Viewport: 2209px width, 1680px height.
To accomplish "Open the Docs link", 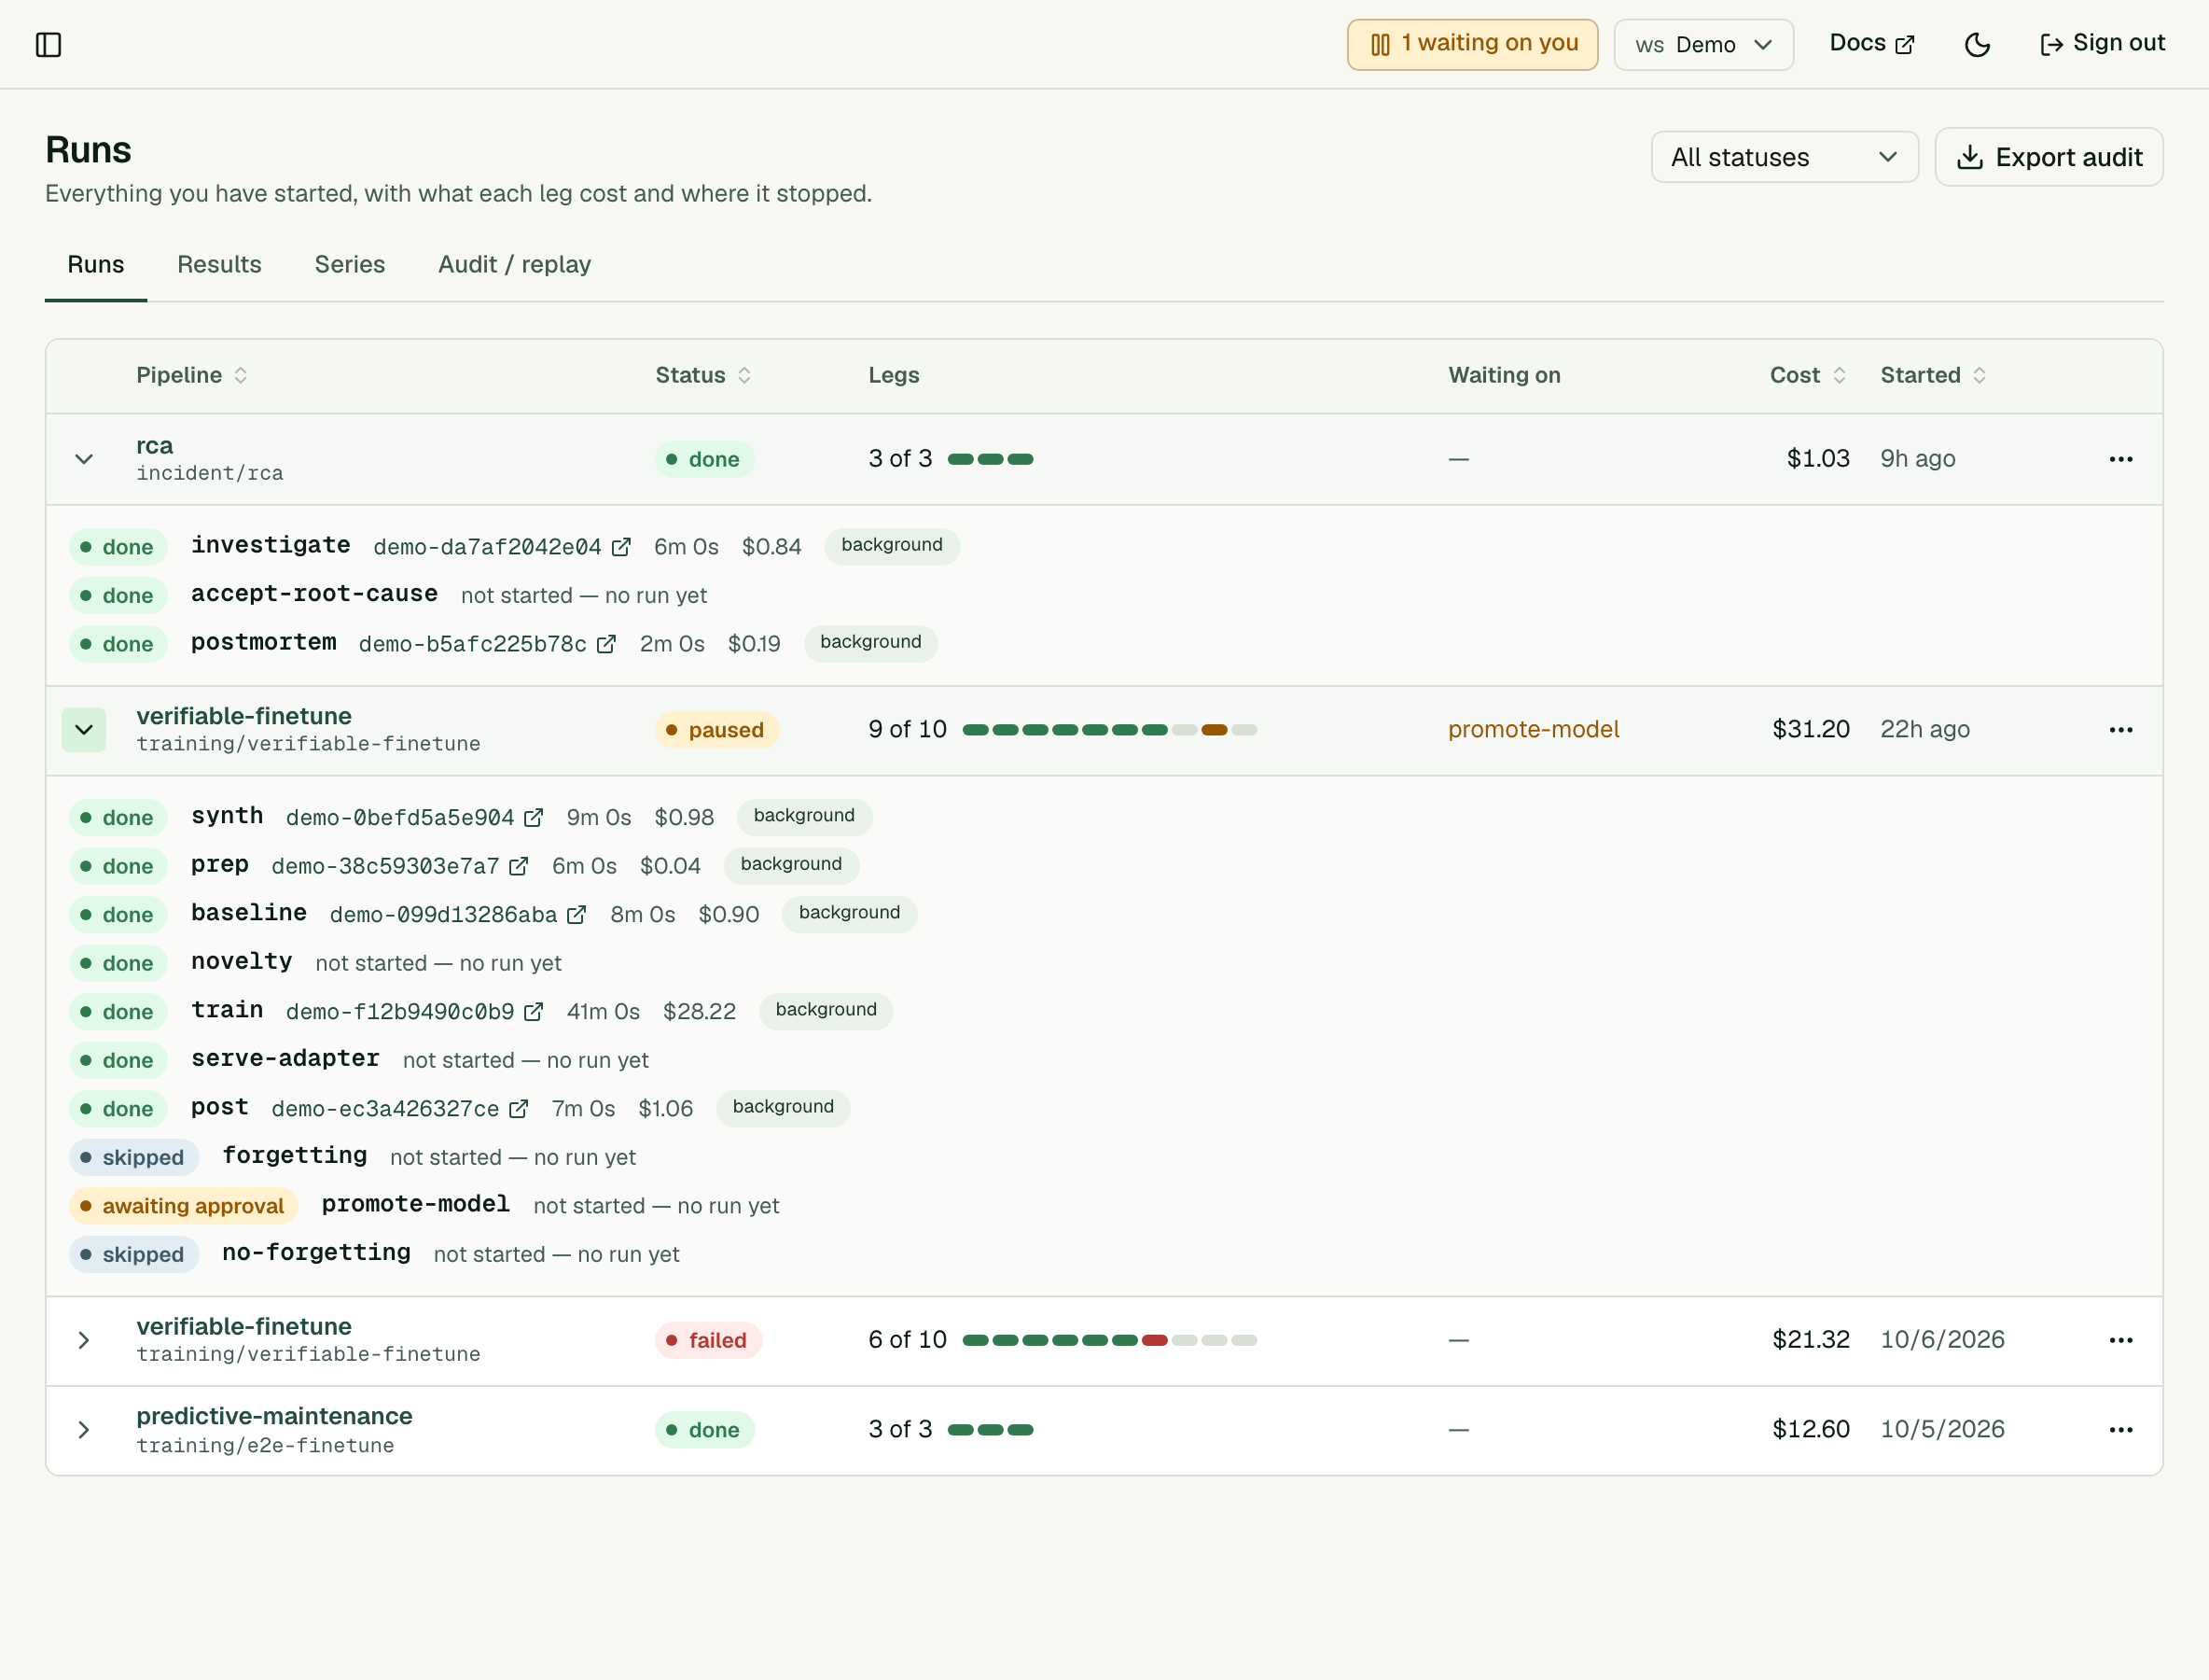I will click(1871, 44).
